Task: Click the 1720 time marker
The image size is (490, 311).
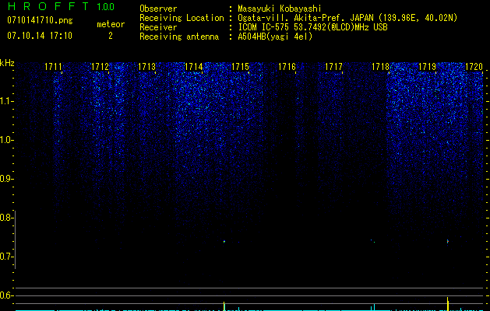Action: [x=474, y=67]
